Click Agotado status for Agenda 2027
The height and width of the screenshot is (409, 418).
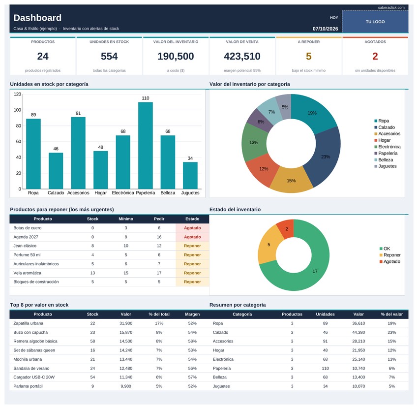click(192, 237)
